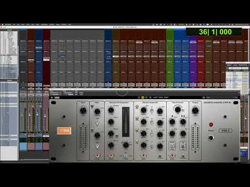Open the Pro Tools application menu
This screenshot has height=187, width=250.
[x=8, y=24]
